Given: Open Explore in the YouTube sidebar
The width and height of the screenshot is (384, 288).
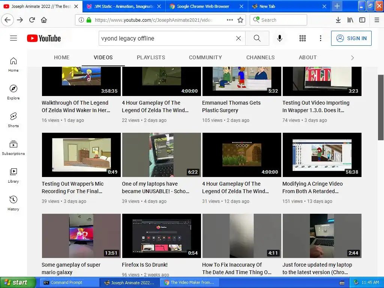Looking at the screenshot, I should coord(13,92).
